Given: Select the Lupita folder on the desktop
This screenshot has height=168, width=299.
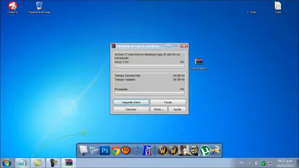Looking at the screenshot, I should coord(278,7).
